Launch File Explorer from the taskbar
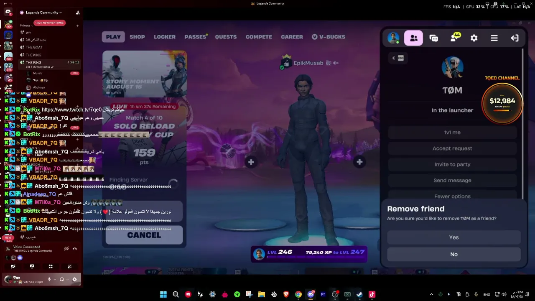The image size is (535, 301). pos(261,294)
